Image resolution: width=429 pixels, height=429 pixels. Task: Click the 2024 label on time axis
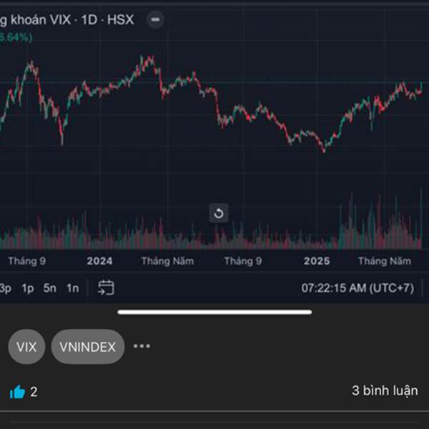(x=99, y=261)
